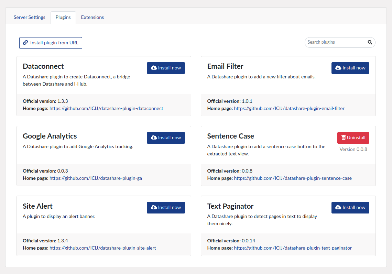This screenshot has height=274, width=392.
Task: Install the Dataconnect plugin
Action: coord(166,68)
